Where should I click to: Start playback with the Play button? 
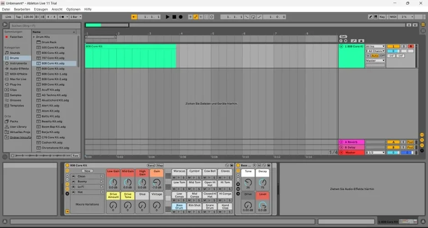pyautogui.click(x=167, y=17)
